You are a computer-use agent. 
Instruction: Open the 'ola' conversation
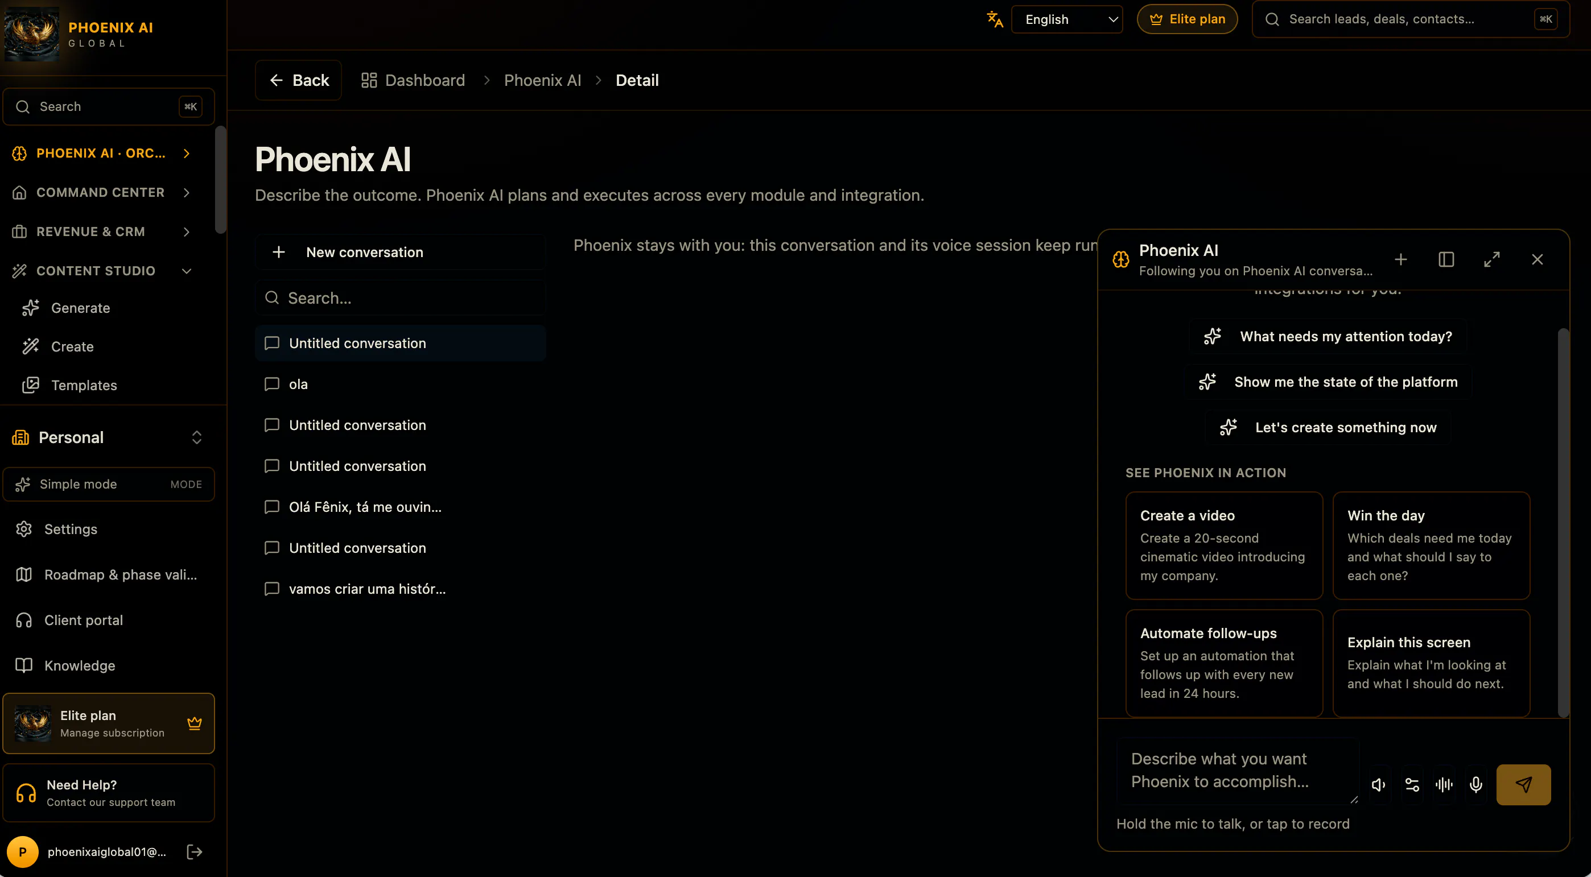tap(400, 384)
